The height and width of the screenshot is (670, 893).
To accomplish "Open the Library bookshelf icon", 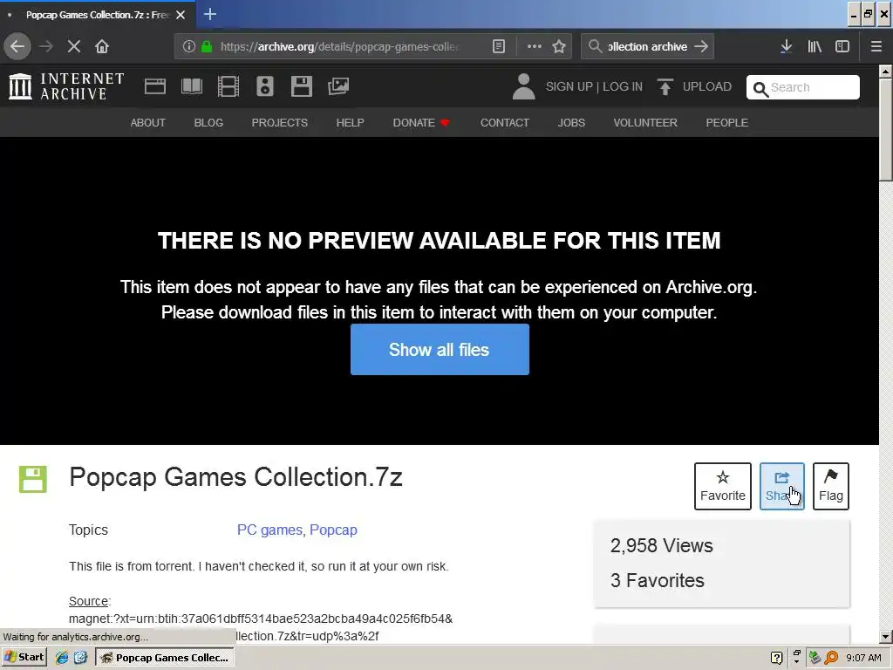I will (815, 46).
